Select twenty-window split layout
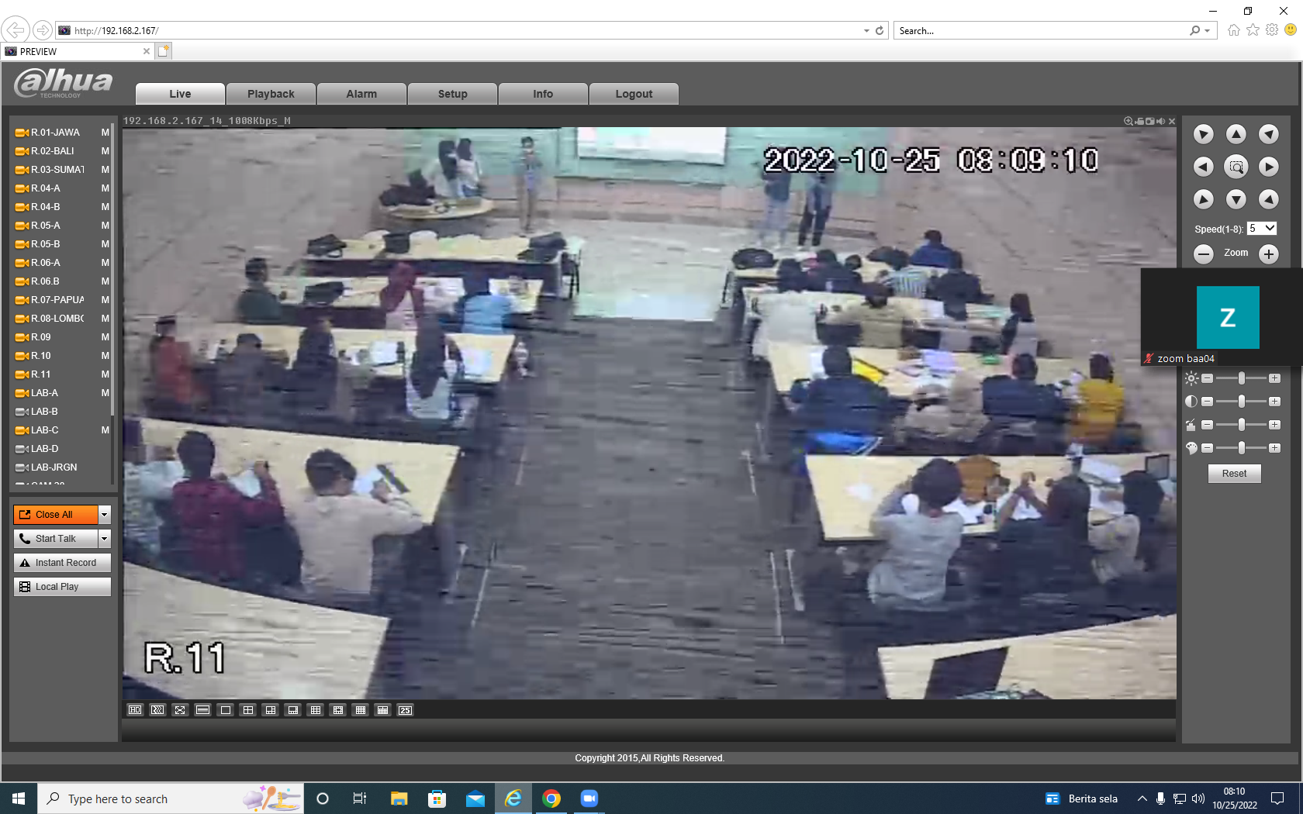Image resolution: width=1303 pixels, height=814 pixels. [x=382, y=710]
